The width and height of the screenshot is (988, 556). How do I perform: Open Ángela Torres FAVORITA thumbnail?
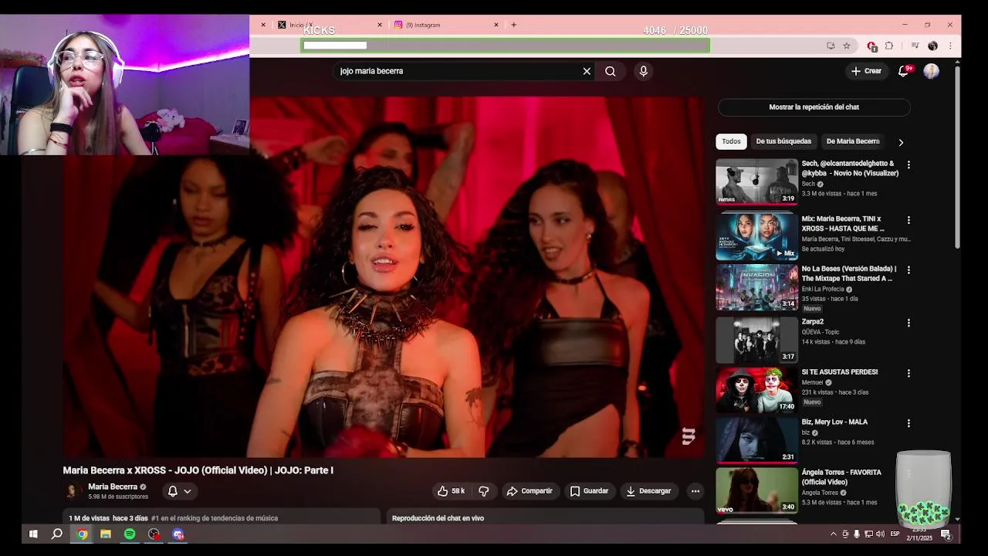click(x=756, y=490)
